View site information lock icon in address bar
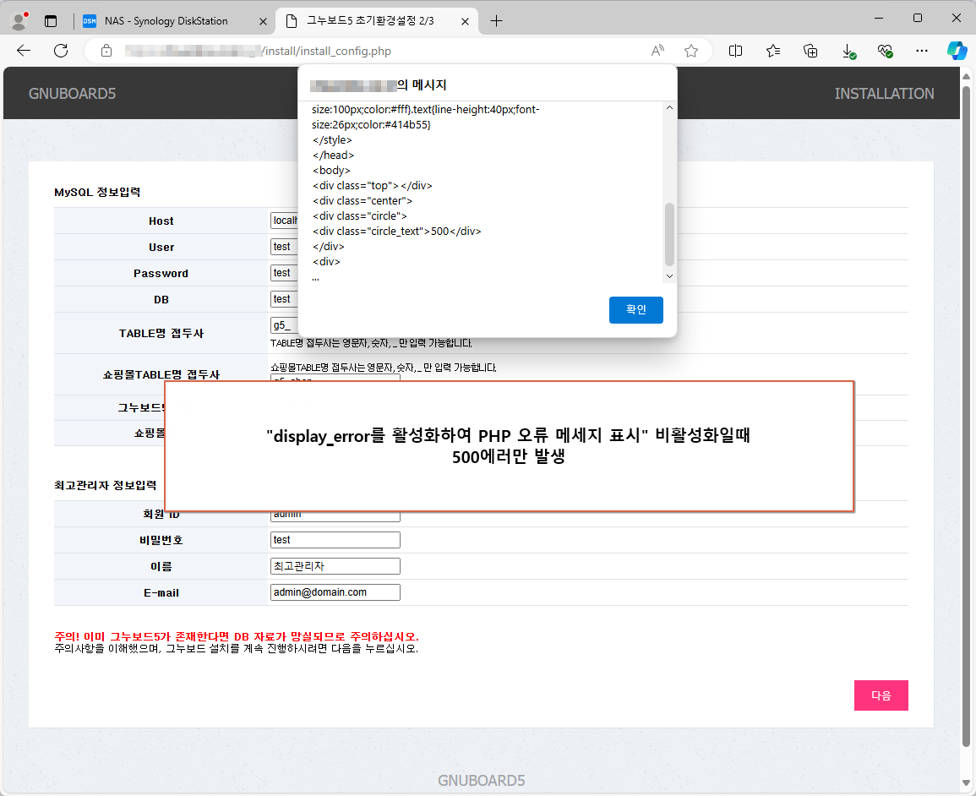 point(106,51)
